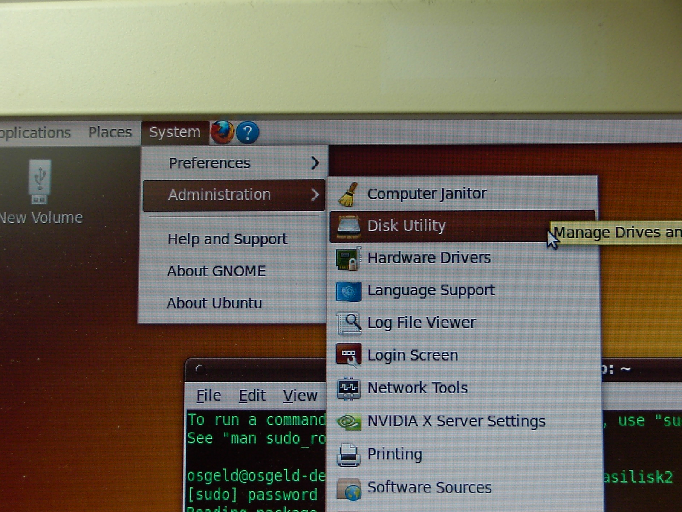The height and width of the screenshot is (512, 682).
Task: Open Network Tools entry
Action: pyautogui.click(x=463, y=388)
